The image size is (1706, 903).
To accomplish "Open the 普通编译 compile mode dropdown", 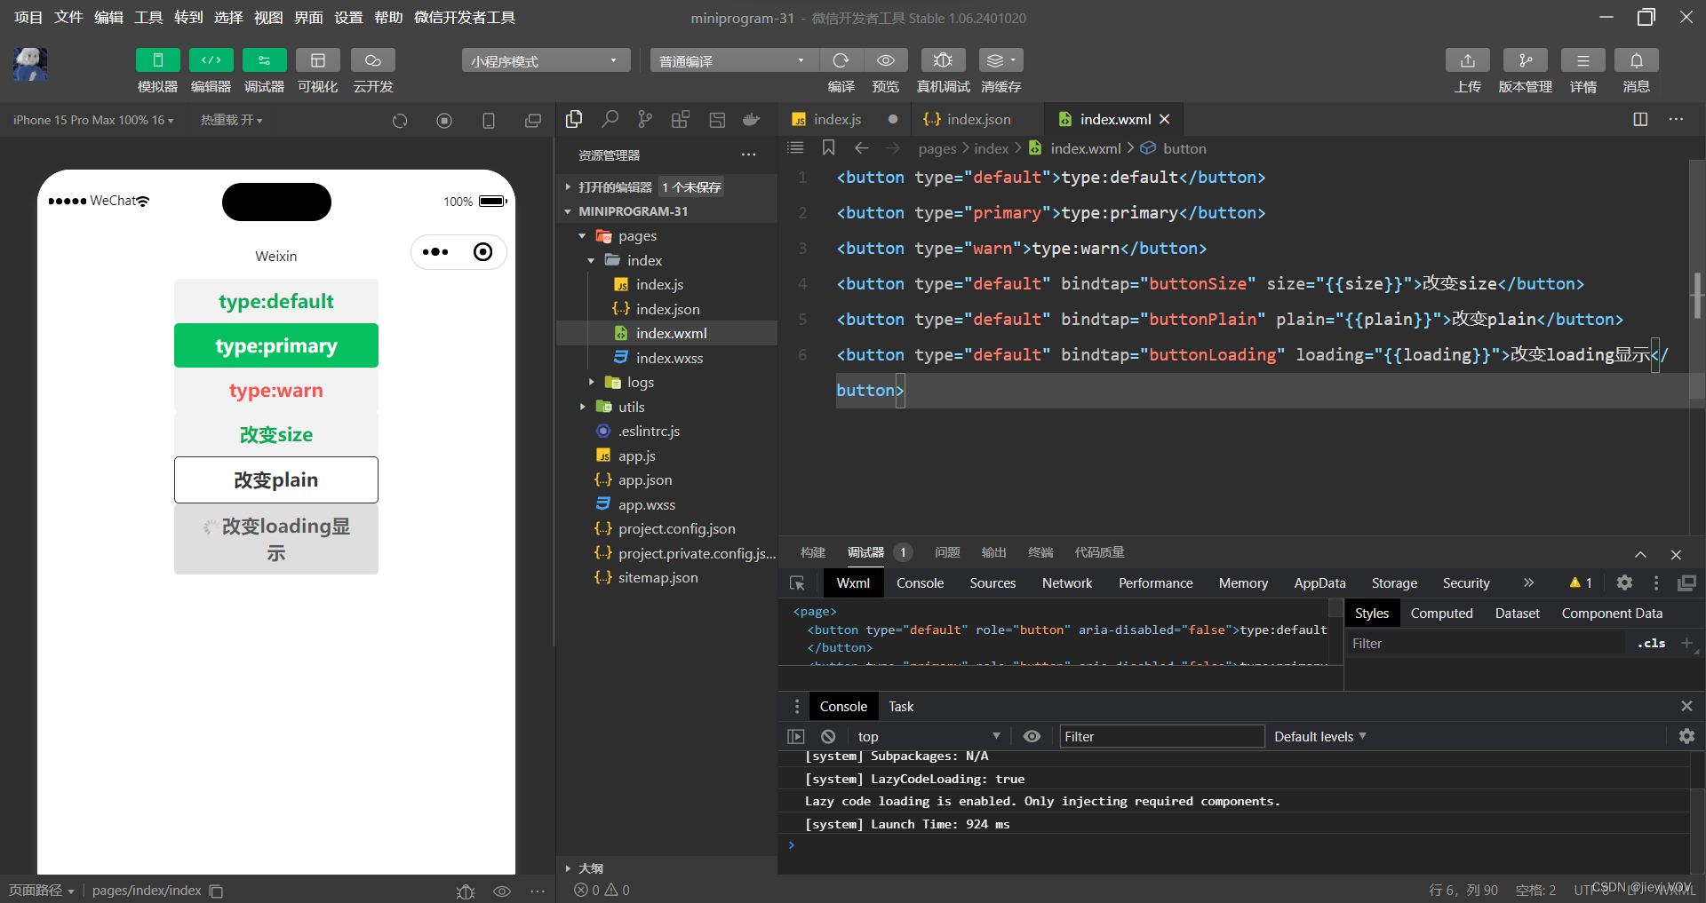I will [x=733, y=60].
